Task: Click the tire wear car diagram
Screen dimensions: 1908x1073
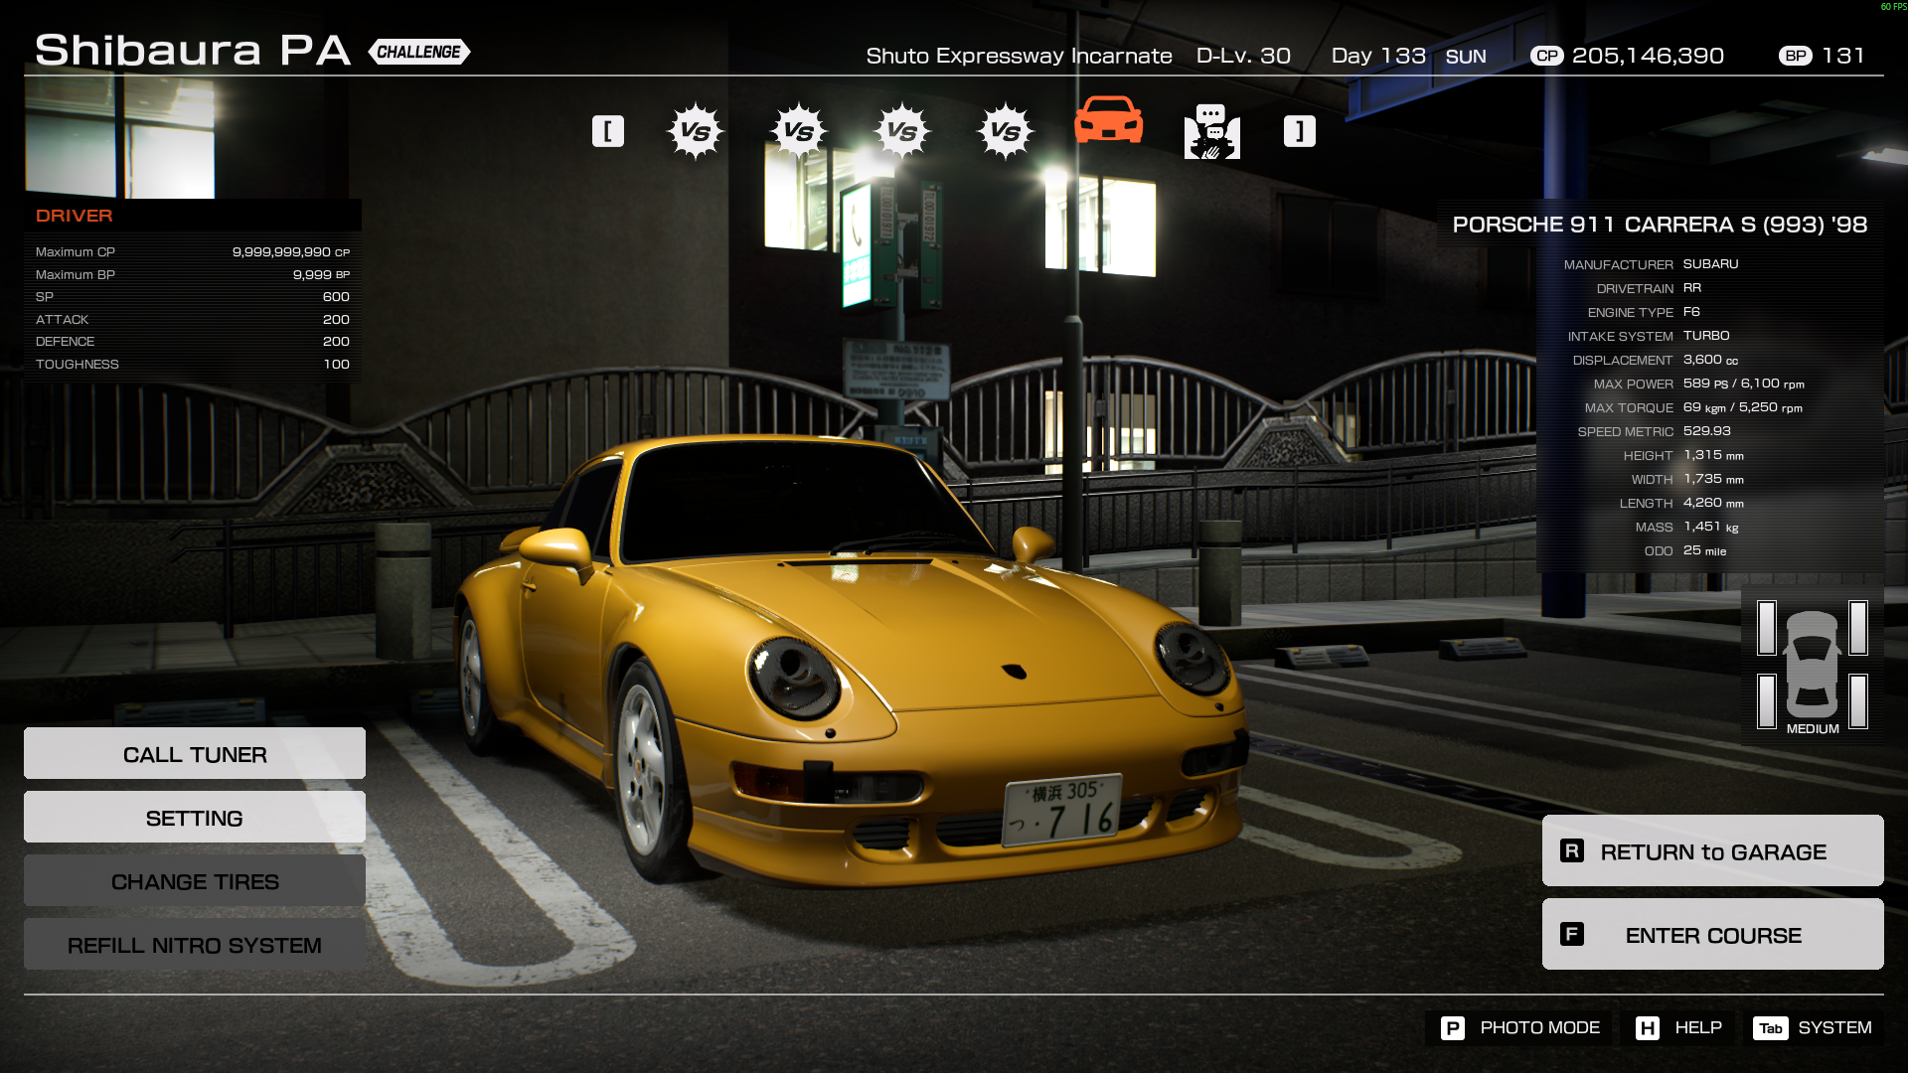Action: 1812,664
